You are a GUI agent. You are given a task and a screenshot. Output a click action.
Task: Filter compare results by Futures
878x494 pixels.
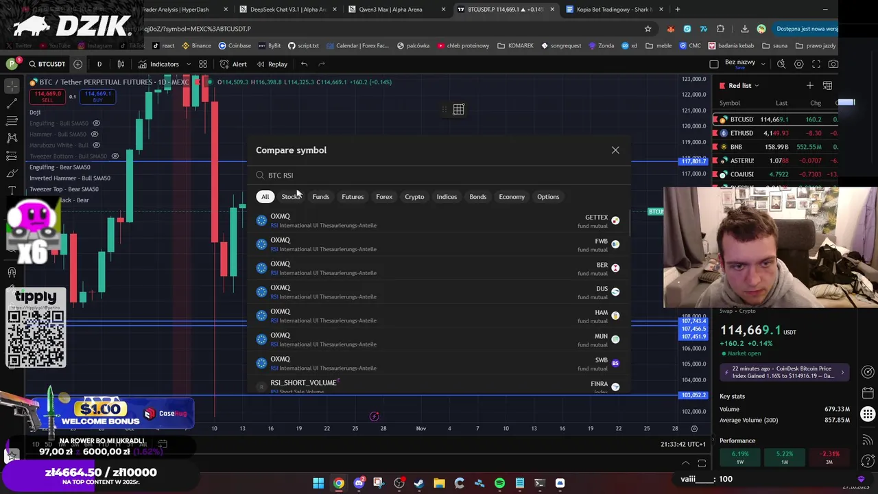tap(353, 197)
